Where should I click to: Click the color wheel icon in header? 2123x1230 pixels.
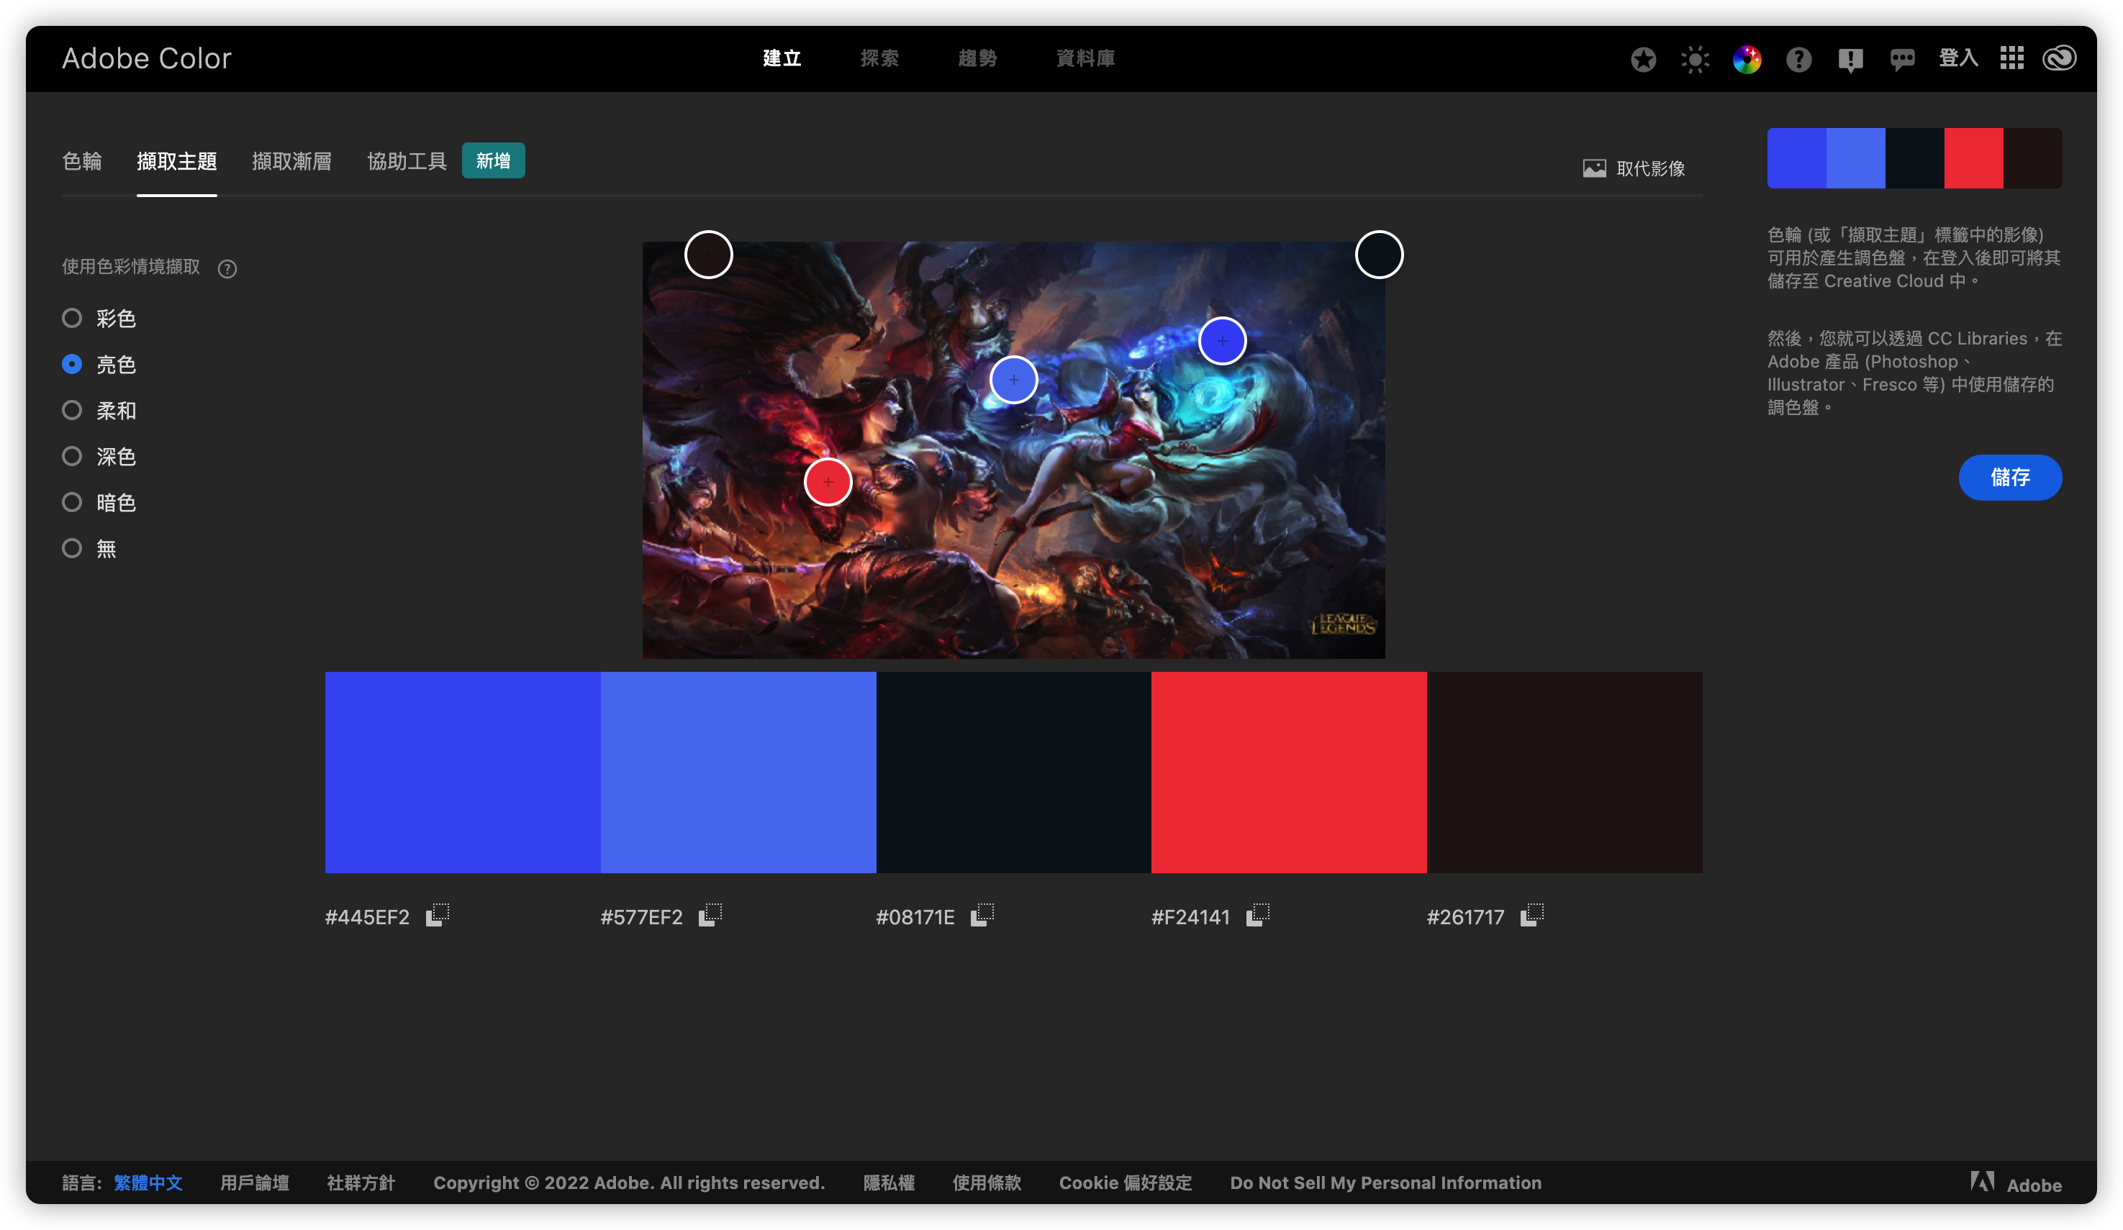coord(1747,59)
